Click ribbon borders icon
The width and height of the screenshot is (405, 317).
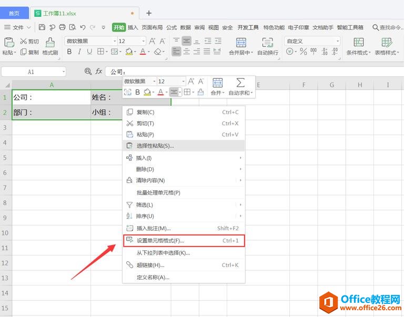coord(100,52)
